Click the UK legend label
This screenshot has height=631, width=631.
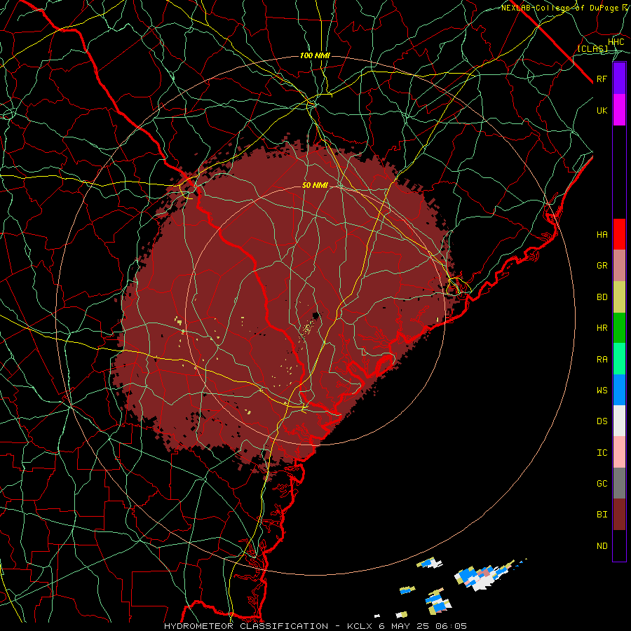602,110
